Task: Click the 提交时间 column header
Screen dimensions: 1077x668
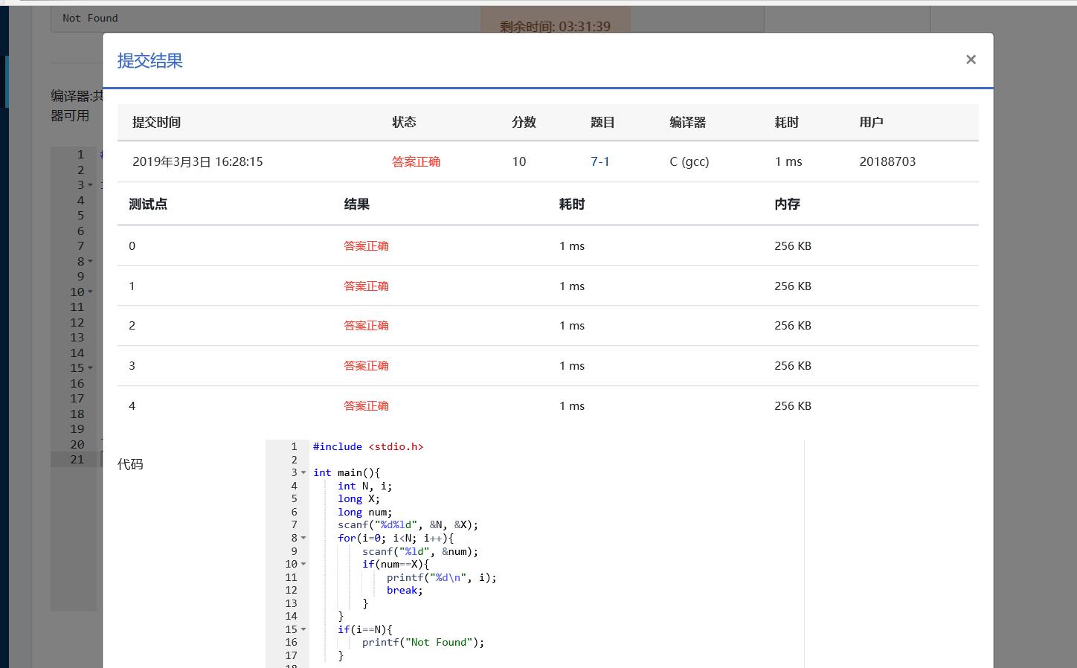Action: [x=156, y=122]
